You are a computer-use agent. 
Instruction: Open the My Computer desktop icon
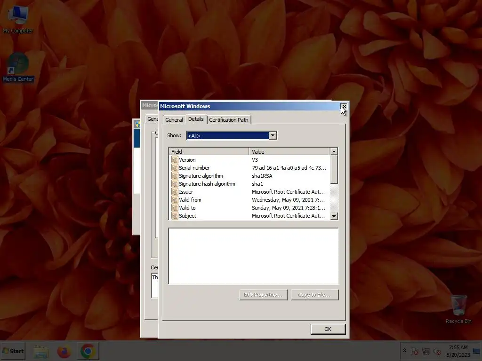18,19
